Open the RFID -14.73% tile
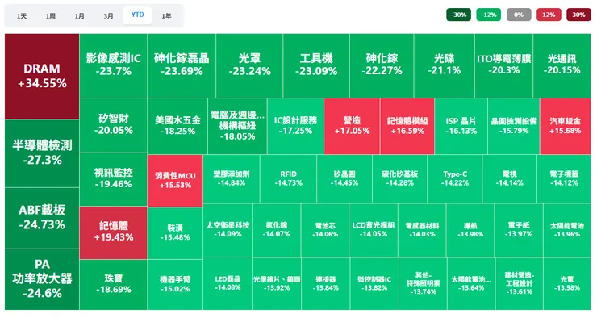The image size is (597, 318). click(288, 178)
